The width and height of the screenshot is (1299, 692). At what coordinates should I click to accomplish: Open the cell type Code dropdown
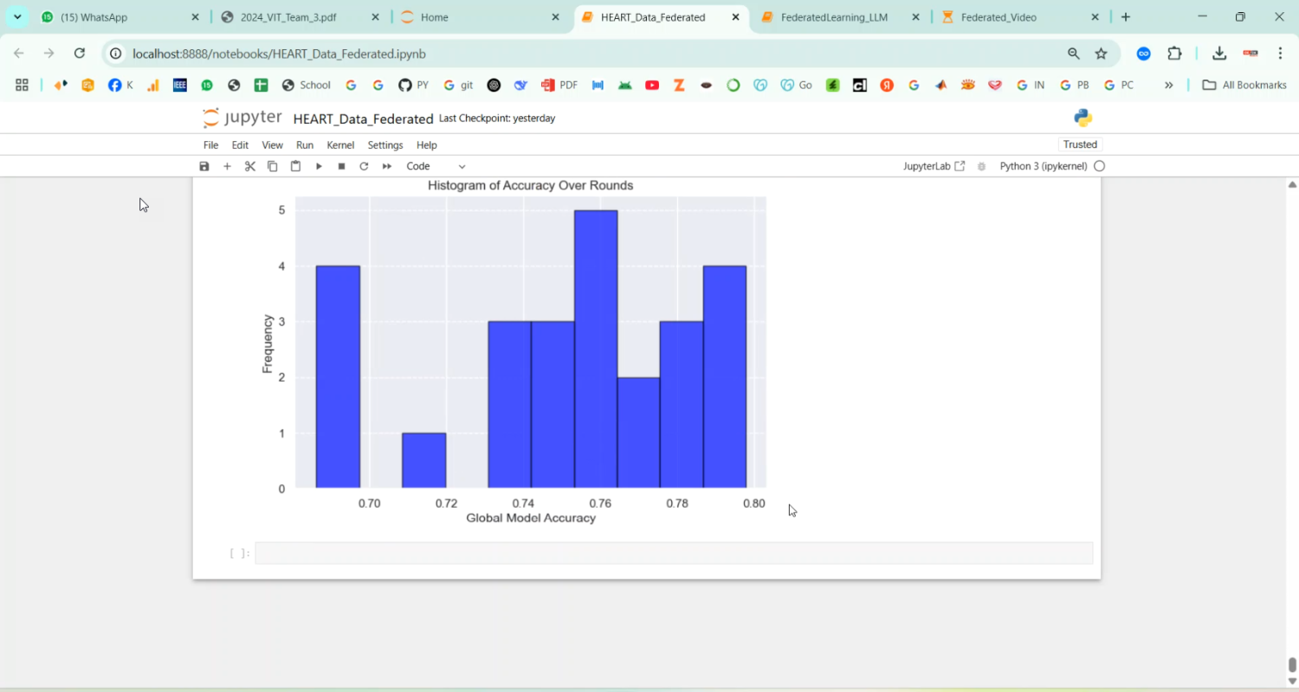[x=436, y=166]
